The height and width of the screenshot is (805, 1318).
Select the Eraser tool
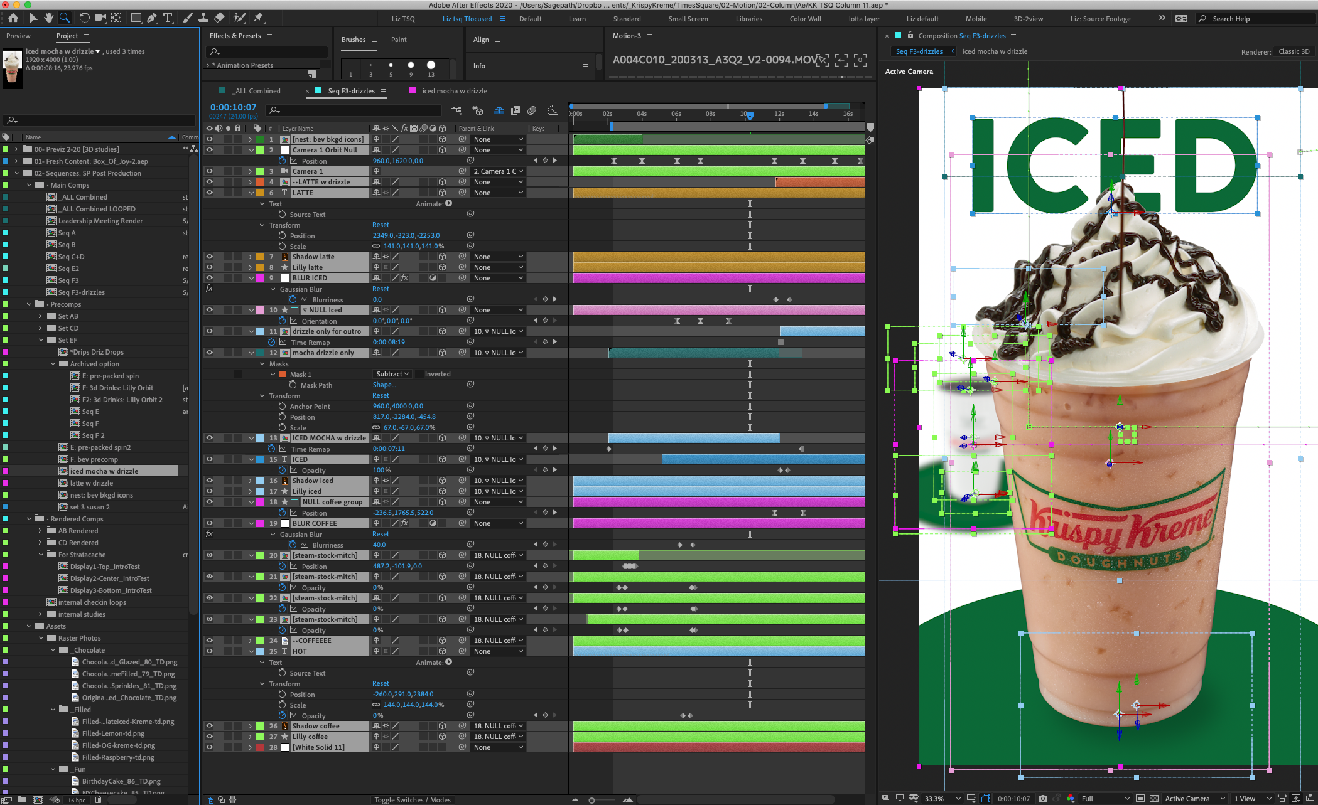[219, 18]
